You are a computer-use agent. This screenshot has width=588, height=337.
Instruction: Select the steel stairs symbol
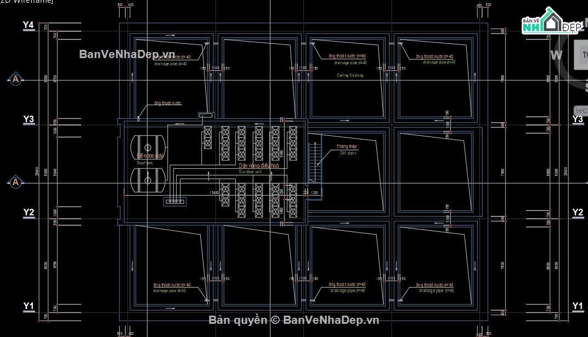[315, 163]
